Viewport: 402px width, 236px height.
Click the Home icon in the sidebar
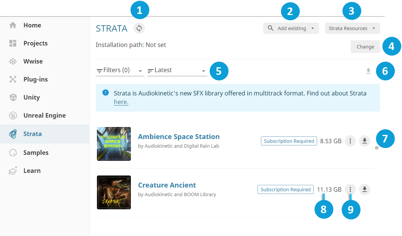tap(13, 25)
